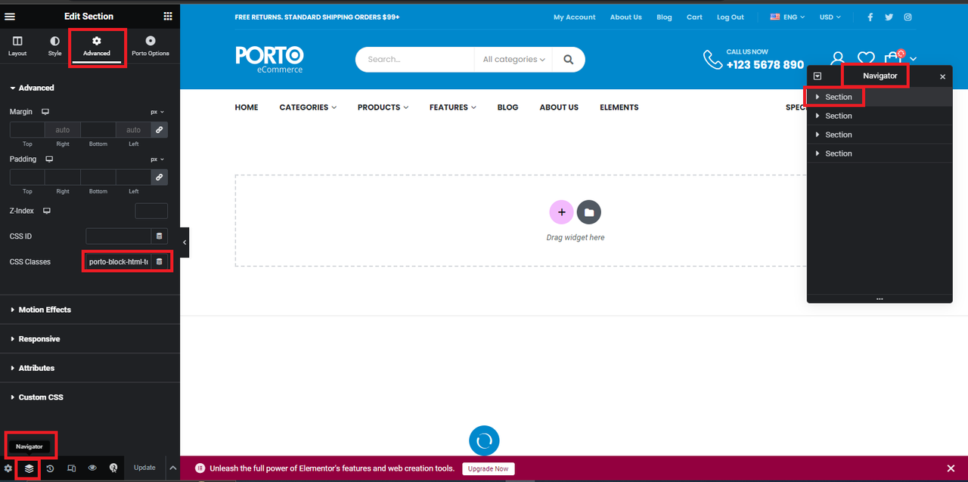Open the Porto Options tab
Viewport: 968px width, 482px height.
pos(150,46)
